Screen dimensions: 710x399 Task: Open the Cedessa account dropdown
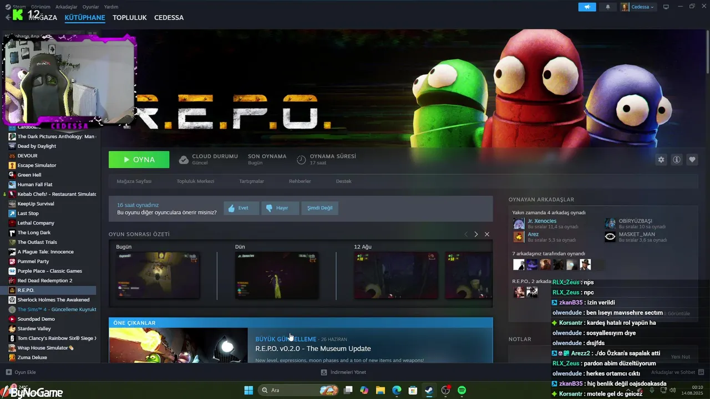638,7
